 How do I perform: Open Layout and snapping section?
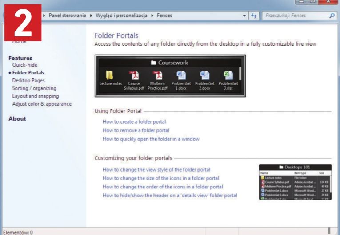(x=36, y=96)
